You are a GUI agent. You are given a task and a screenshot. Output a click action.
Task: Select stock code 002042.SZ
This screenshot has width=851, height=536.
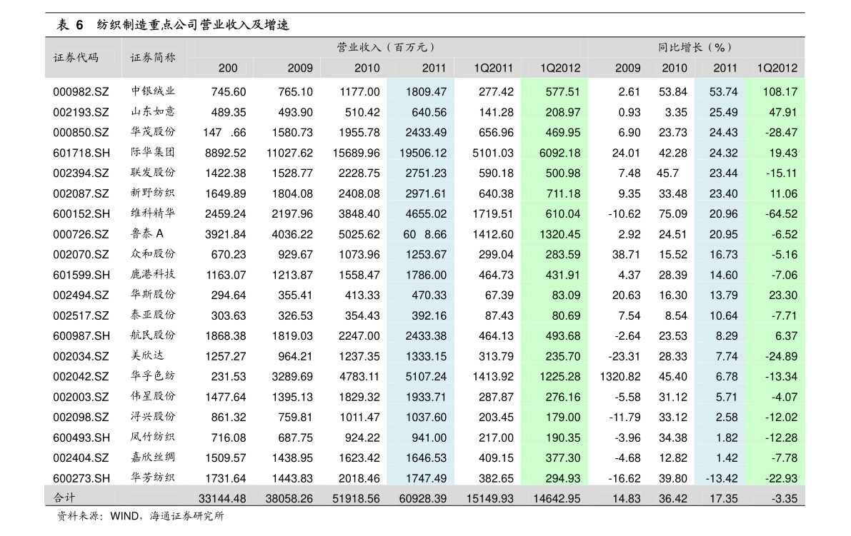coord(81,377)
